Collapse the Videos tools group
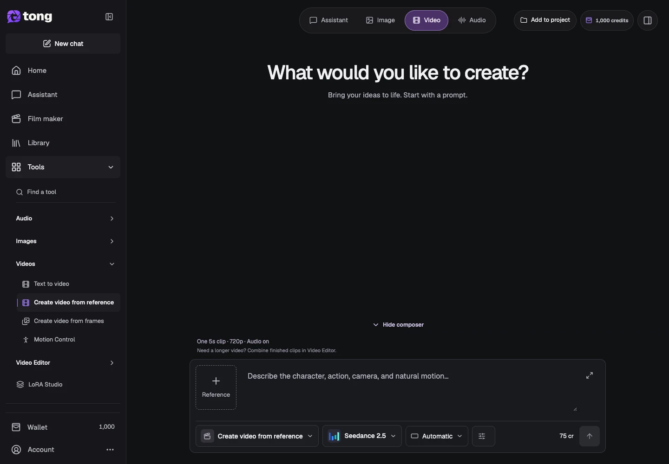669x464 pixels. (x=65, y=264)
